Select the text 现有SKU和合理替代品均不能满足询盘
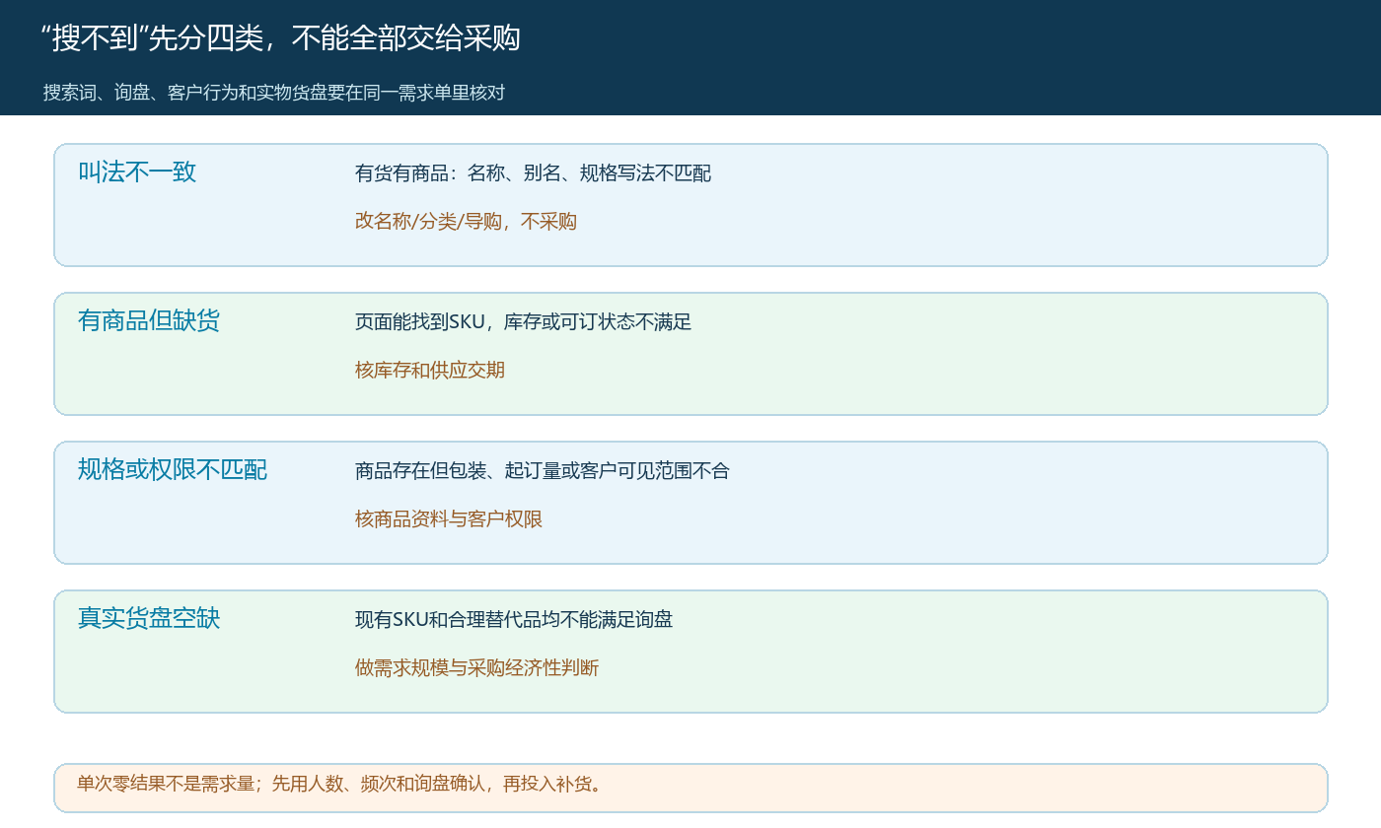This screenshot has height=828, width=1381. pos(514,620)
